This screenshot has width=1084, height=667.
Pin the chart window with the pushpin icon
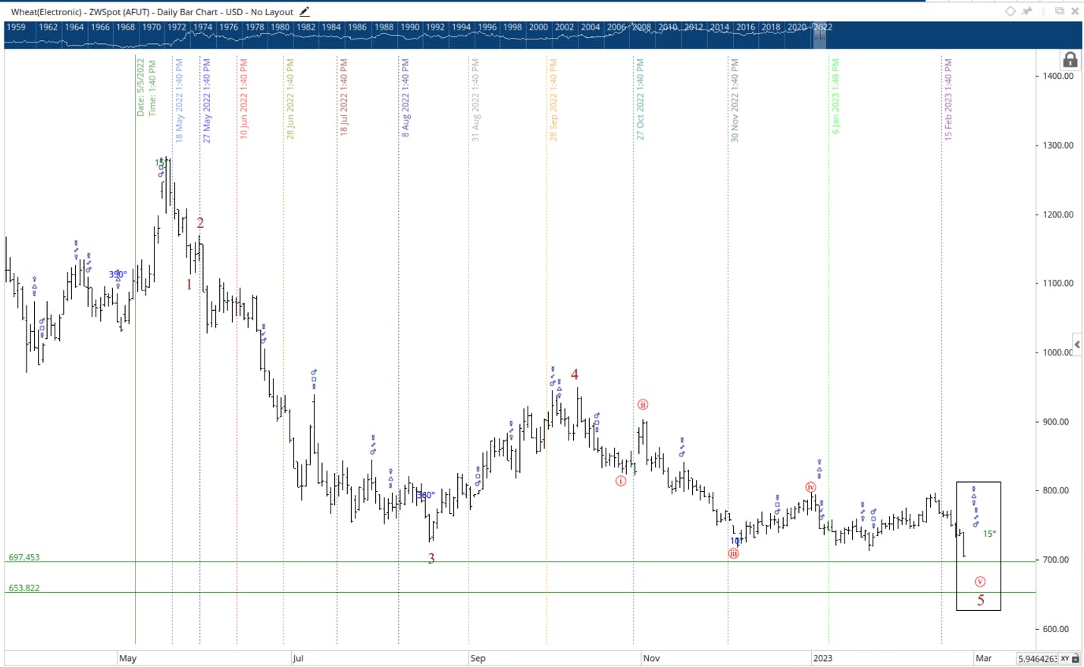coord(1027,11)
